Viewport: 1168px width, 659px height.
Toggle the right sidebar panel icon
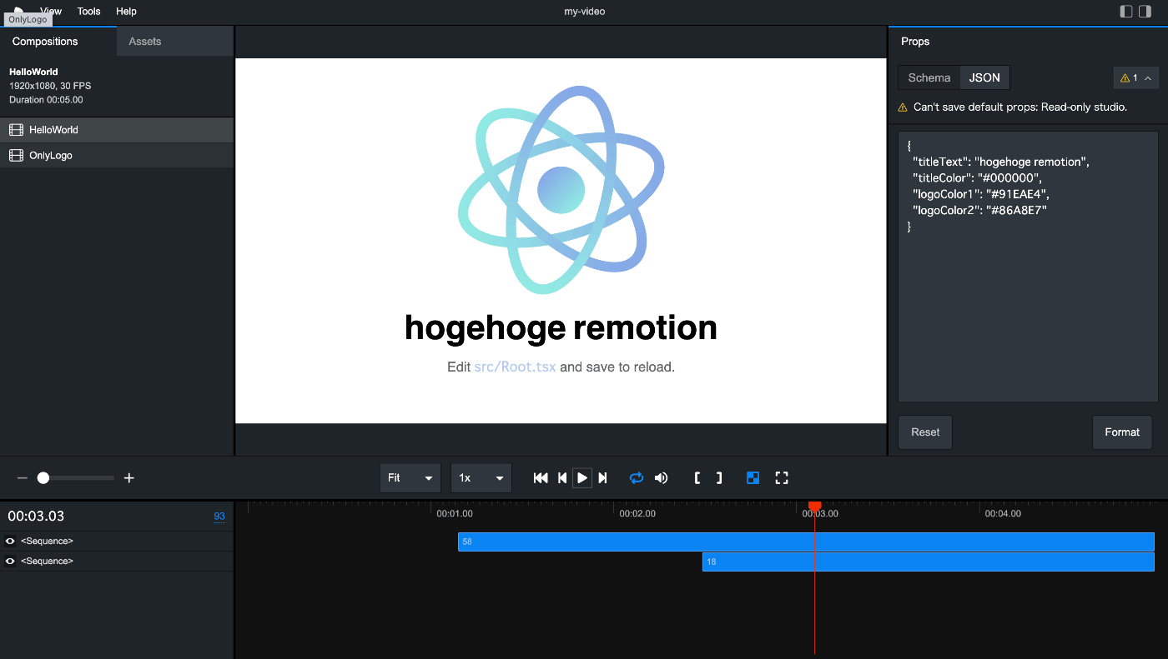point(1145,12)
